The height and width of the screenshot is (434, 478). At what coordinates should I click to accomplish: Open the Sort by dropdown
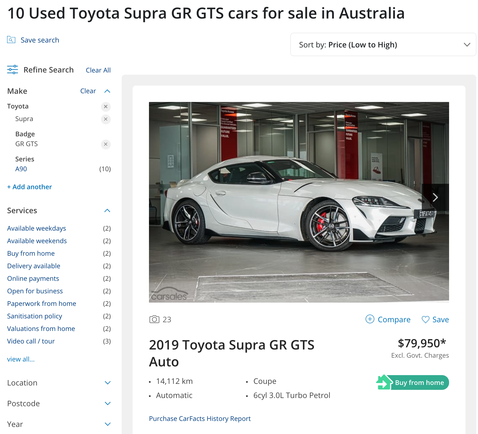[x=383, y=44]
